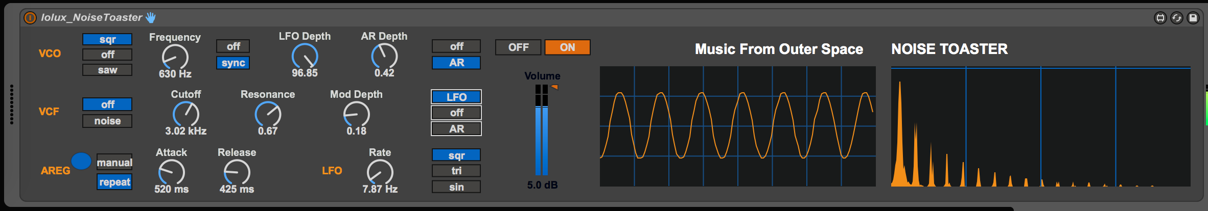Click the dotted drag handle at left edge

point(12,104)
